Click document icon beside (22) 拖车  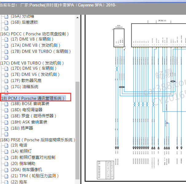tap(6, 182)
